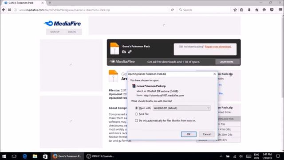Click the Genos Pokemon Pack.zip filename text
The width and height of the screenshot is (284, 160).
[151, 86]
